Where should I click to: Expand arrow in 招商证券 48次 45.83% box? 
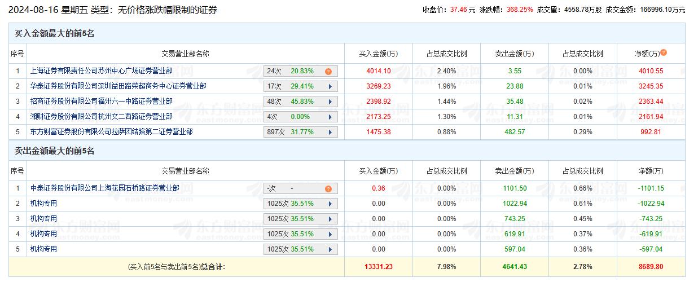329,102
